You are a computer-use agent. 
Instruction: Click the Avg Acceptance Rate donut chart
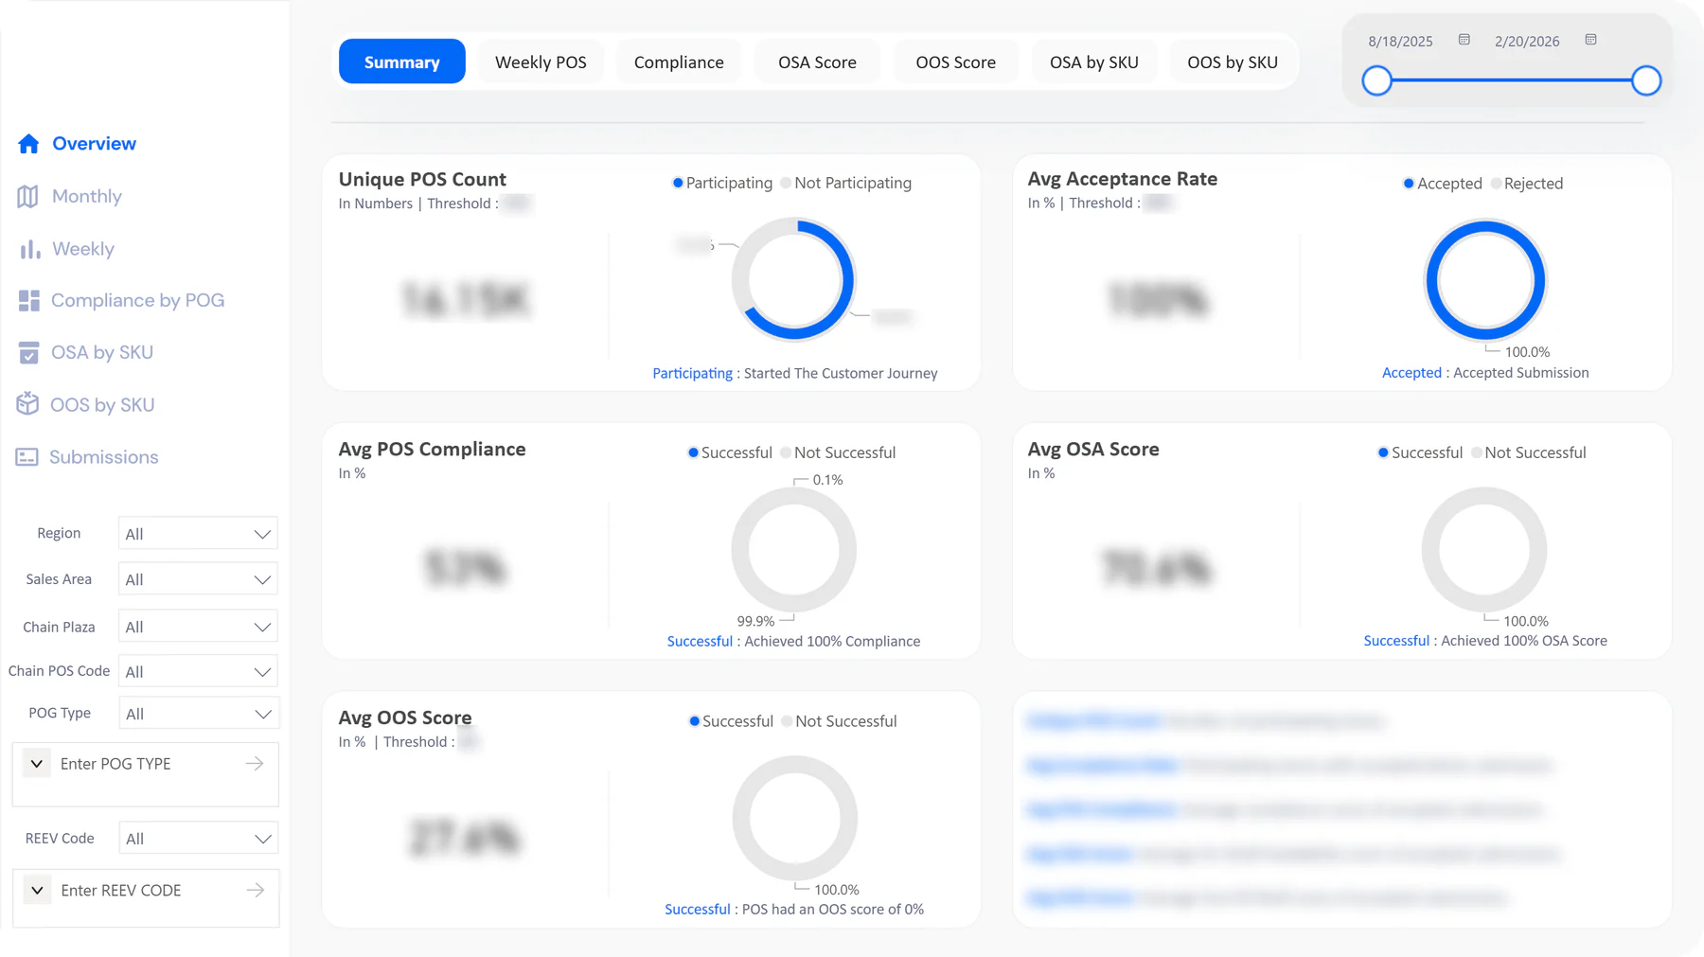1485,280
